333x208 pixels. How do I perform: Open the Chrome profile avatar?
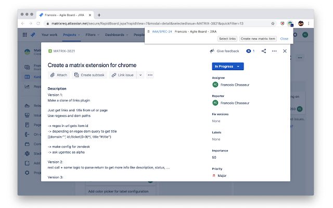click(301, 23)
